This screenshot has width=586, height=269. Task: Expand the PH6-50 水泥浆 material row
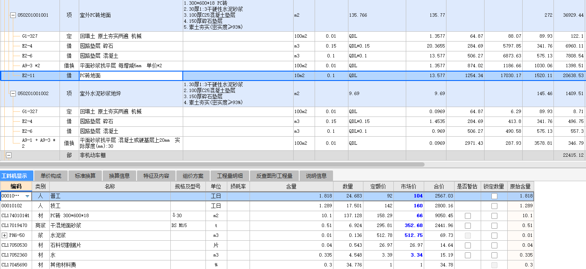(5, 235)
